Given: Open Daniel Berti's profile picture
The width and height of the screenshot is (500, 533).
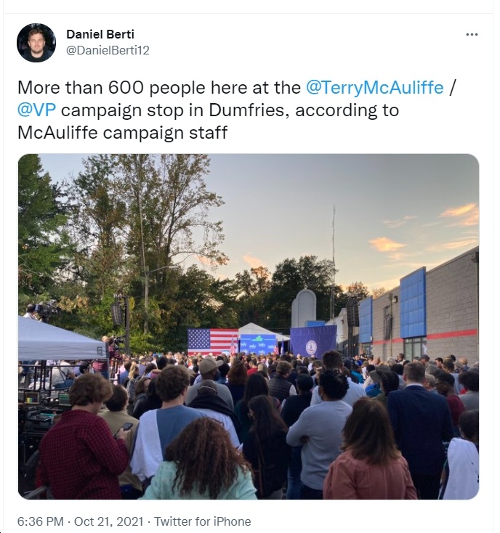Looking at the screenshot, I should tap(36, 43).
